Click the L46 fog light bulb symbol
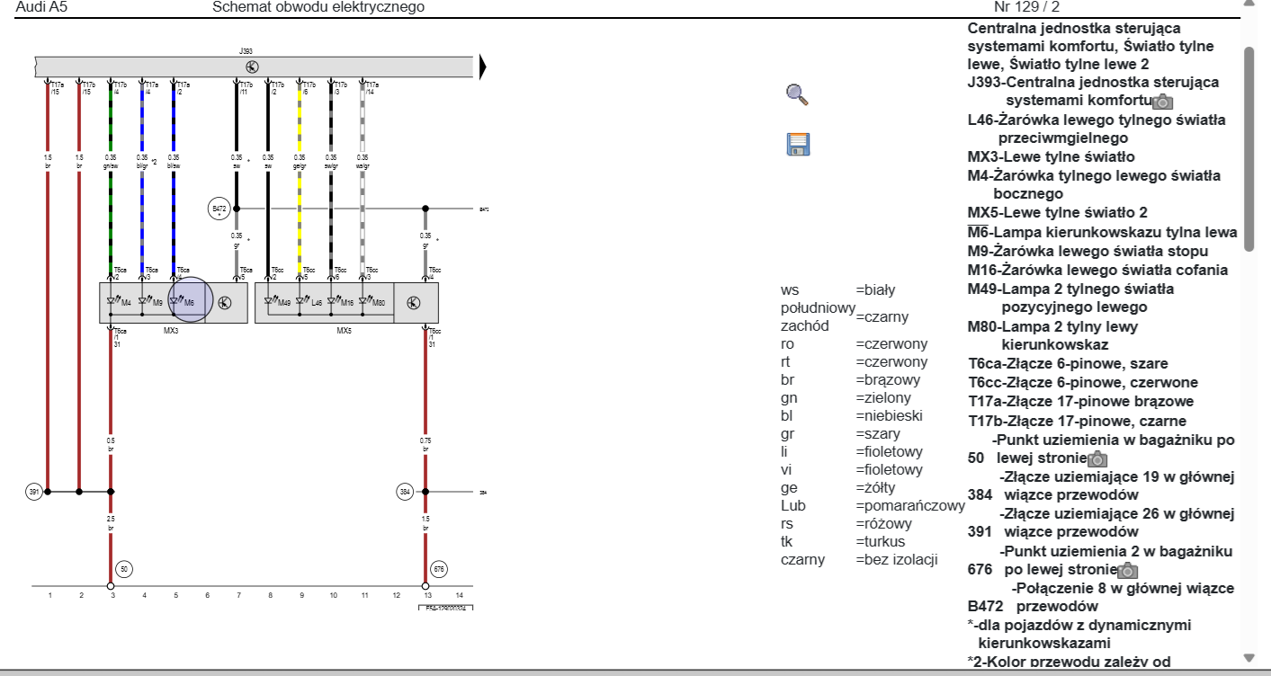The width and height of the screenshot is (1271, 676). click(x=310, y=301)
